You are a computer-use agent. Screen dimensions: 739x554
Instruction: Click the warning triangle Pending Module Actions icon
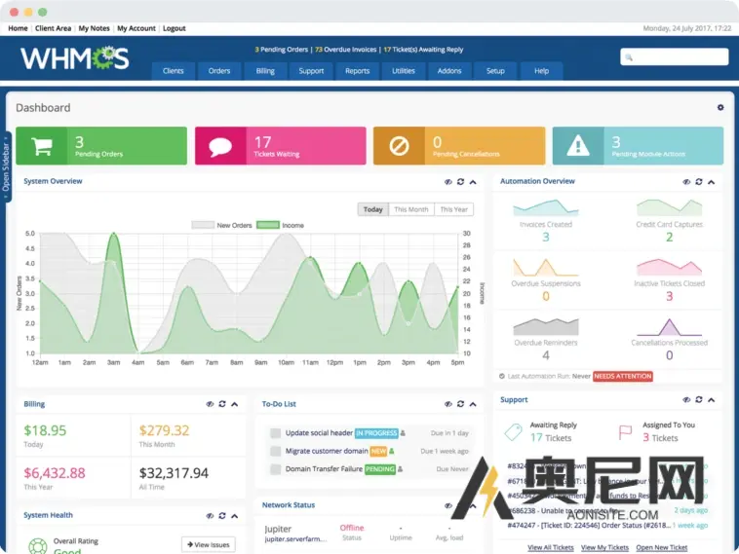click(578, 145)
